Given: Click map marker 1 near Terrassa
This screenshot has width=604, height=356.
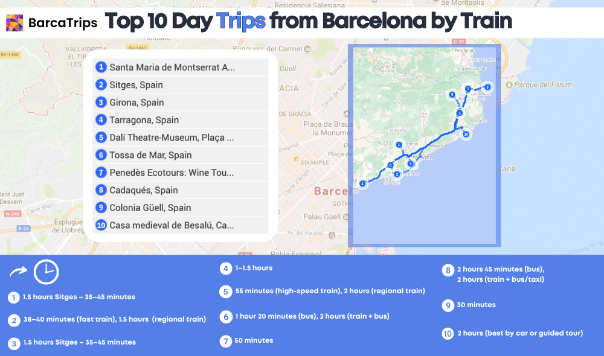Looking at the screenshot, I should [x=399, y=144].
